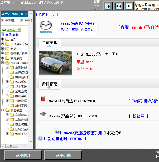This screenshot has height=162, width=159.
Task: Open the 座椅安全带 tree item
Action: coord(22,129)
